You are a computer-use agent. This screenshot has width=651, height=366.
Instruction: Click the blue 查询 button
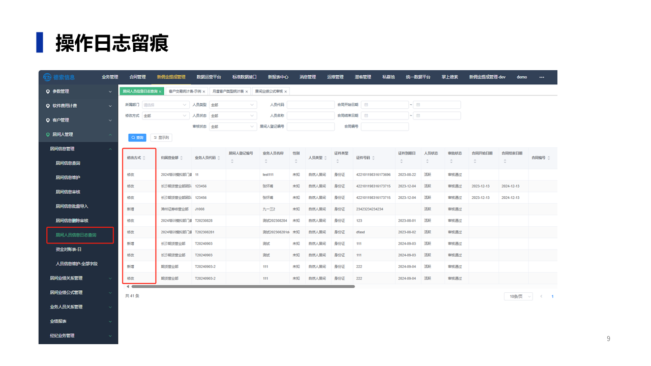(137, 138)
